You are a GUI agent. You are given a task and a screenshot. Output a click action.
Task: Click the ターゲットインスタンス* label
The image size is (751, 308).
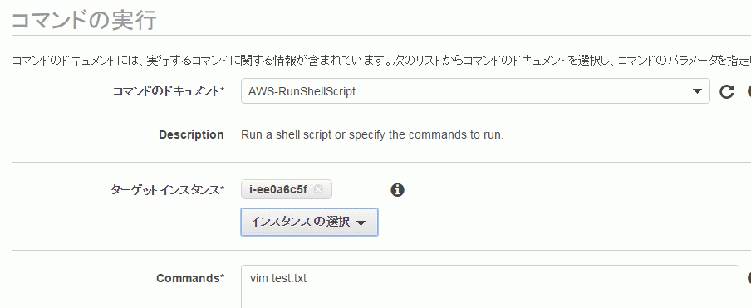pos(168,190)
